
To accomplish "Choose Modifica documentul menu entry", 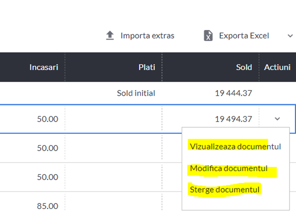I will coord(229,168).
